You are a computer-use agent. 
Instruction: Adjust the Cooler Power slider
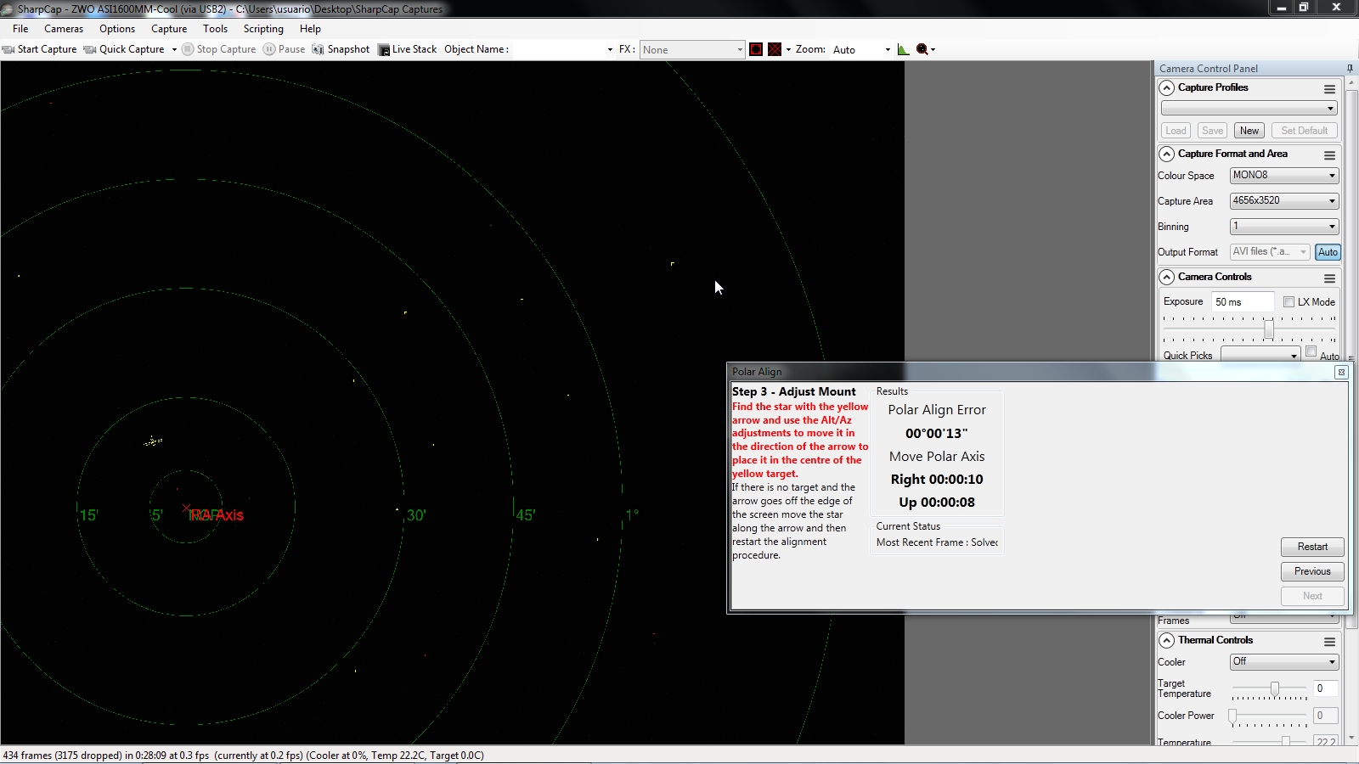1232,716
